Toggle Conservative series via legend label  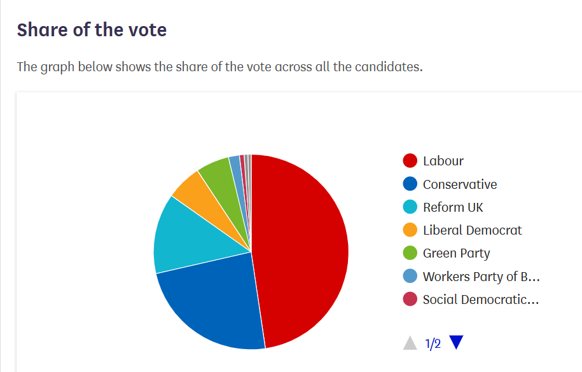460,184
